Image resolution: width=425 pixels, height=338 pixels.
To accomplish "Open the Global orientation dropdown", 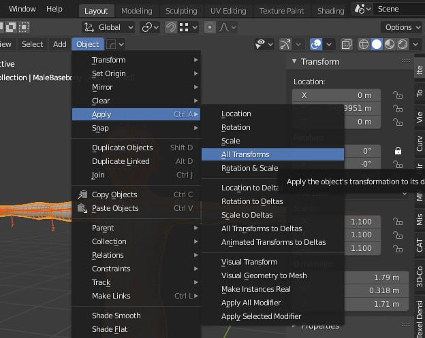I will [x=108, y=27].
